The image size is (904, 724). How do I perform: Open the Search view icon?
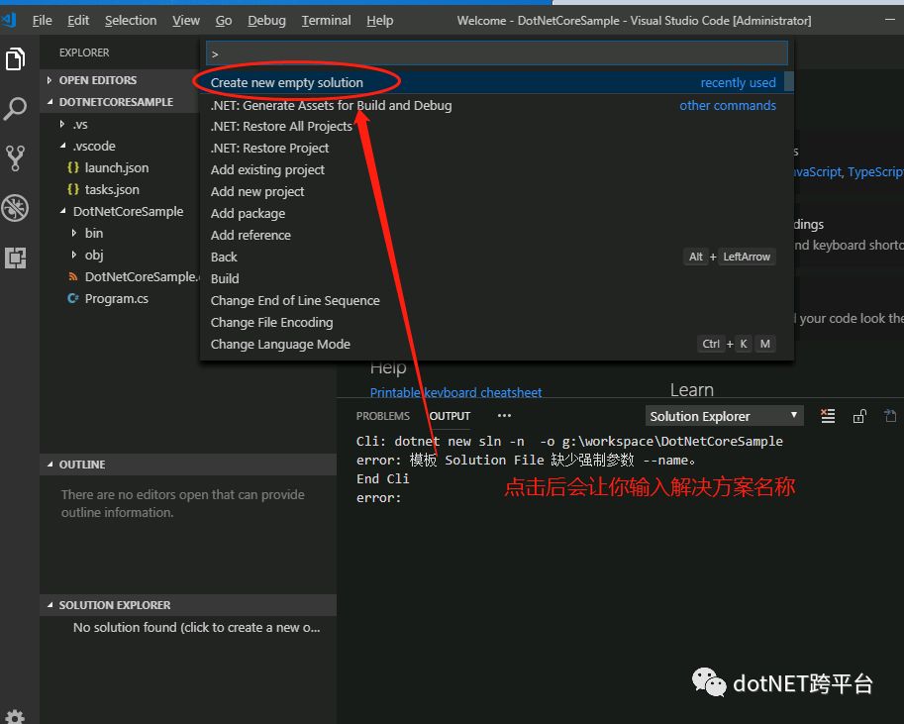pyautogui.click(x=16, y=109)
